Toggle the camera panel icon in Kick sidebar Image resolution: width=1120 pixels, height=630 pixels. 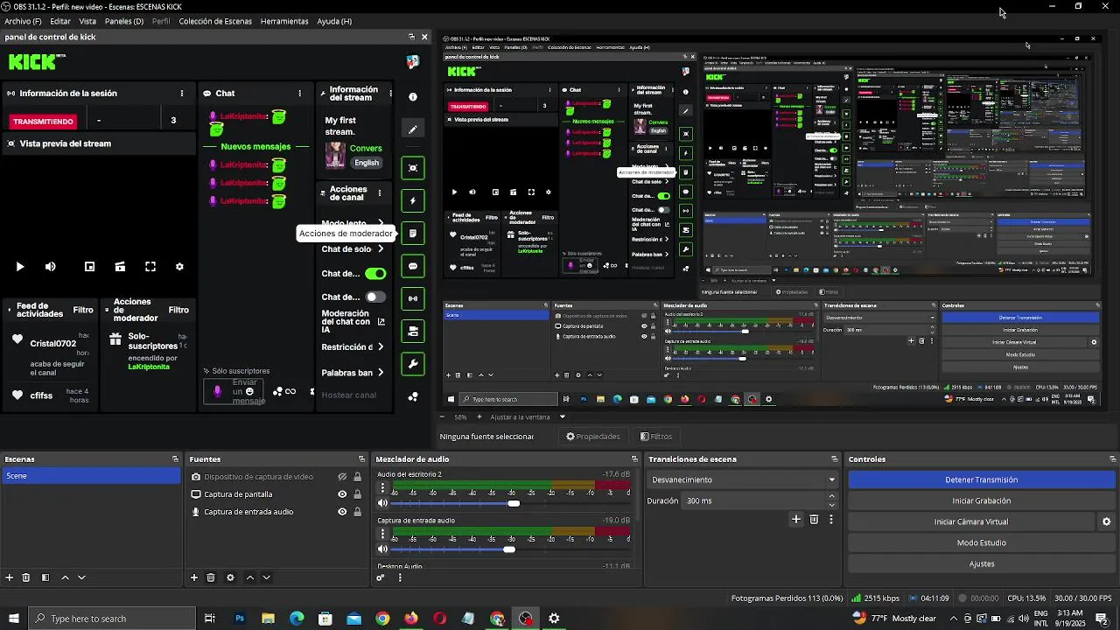(413, 331)
